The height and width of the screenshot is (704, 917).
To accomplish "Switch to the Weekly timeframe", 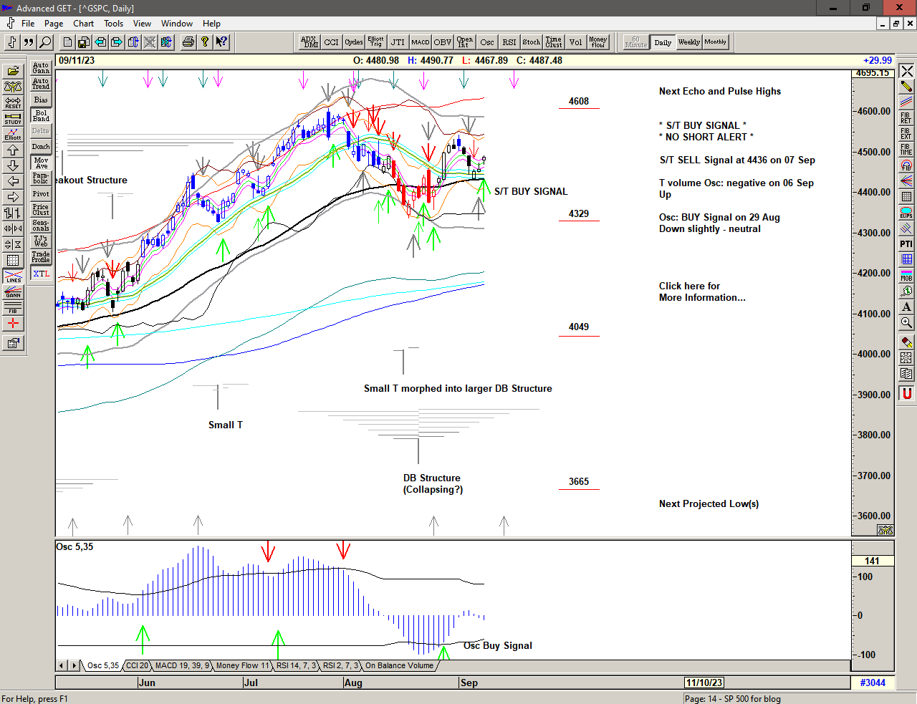I will 688,42.
